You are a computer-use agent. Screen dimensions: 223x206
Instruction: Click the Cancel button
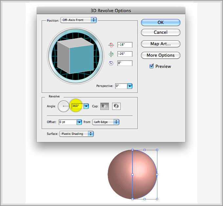[161, 32]
